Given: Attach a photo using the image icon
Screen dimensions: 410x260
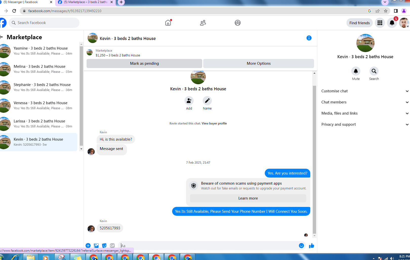Looking at the screenshot, I should pos(96,245).
